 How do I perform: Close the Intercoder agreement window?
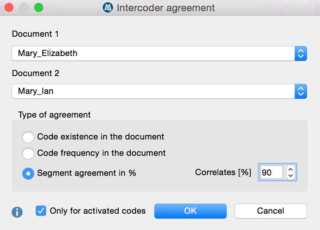pos(9,7)
